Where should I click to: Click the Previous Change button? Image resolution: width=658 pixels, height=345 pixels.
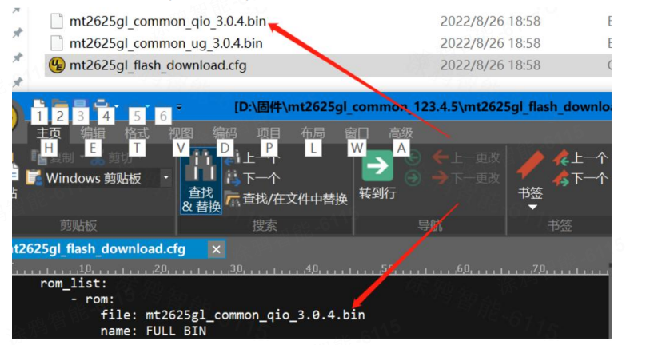pyautogui.click(x=466, y=158)
